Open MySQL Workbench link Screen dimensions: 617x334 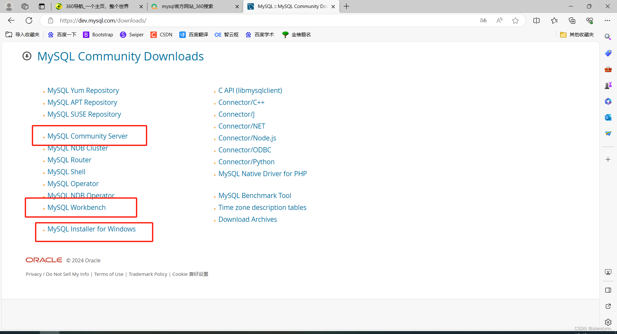coord(76,207)
